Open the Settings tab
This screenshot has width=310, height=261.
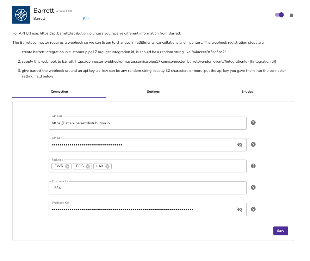point(153,92)
